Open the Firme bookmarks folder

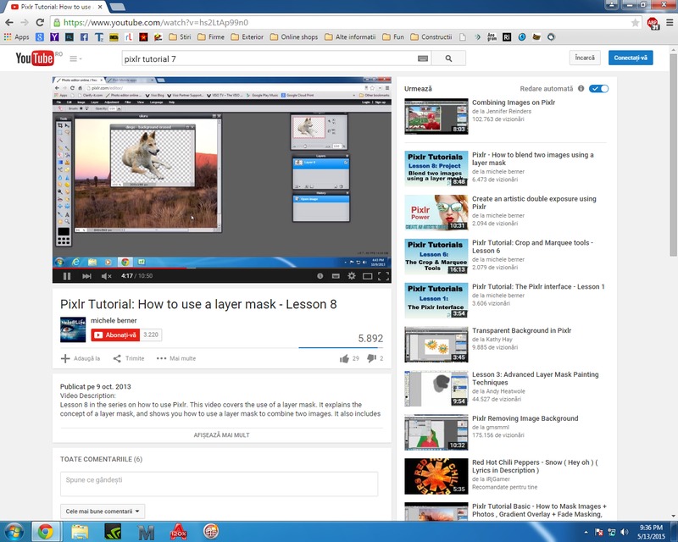[x=211, y=37]
